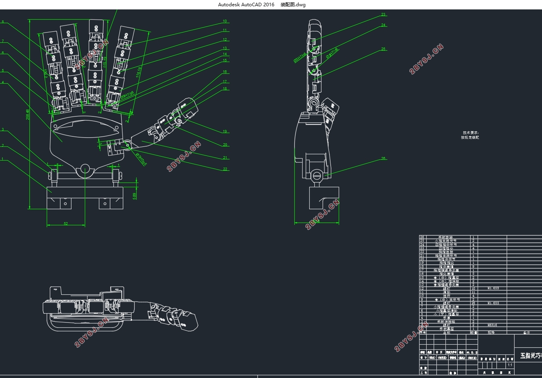This screenshot has width=542, height=378.
Task: Click the 备注 column header
Action: click(526, 332)
